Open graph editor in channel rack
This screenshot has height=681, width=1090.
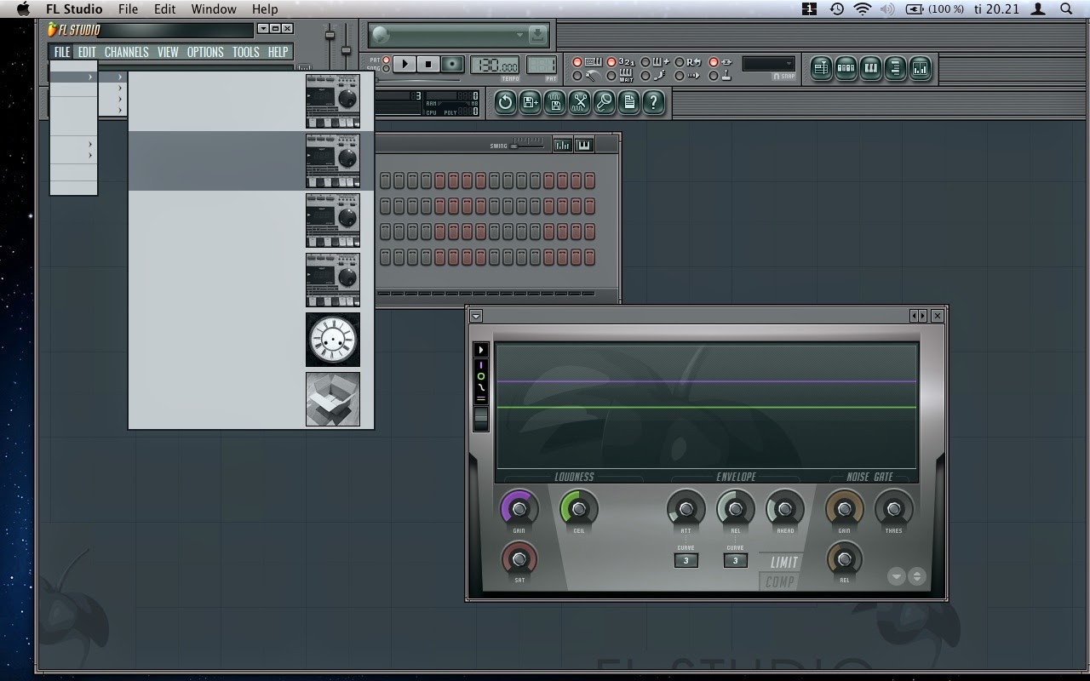click(562, 145)
